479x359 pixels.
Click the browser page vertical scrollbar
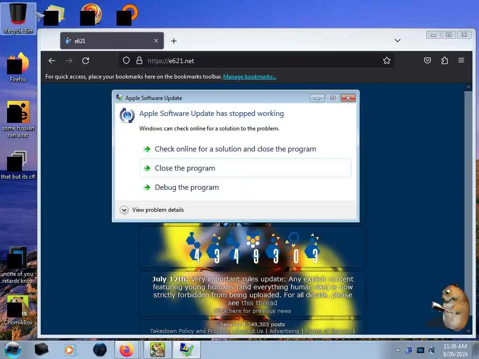coord(468,209)
